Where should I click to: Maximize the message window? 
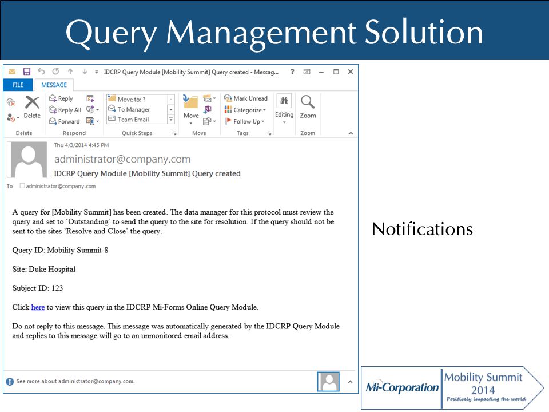pyautogui.click(x=336, y=72)
